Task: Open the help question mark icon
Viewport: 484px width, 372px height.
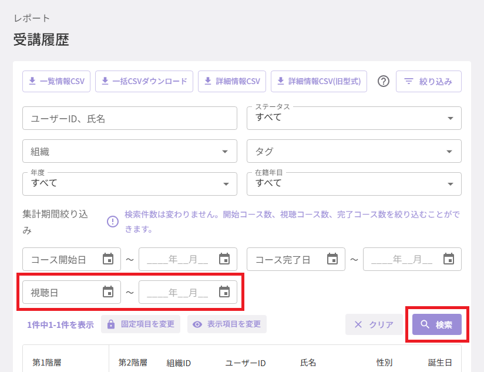Action: (384, 82)
